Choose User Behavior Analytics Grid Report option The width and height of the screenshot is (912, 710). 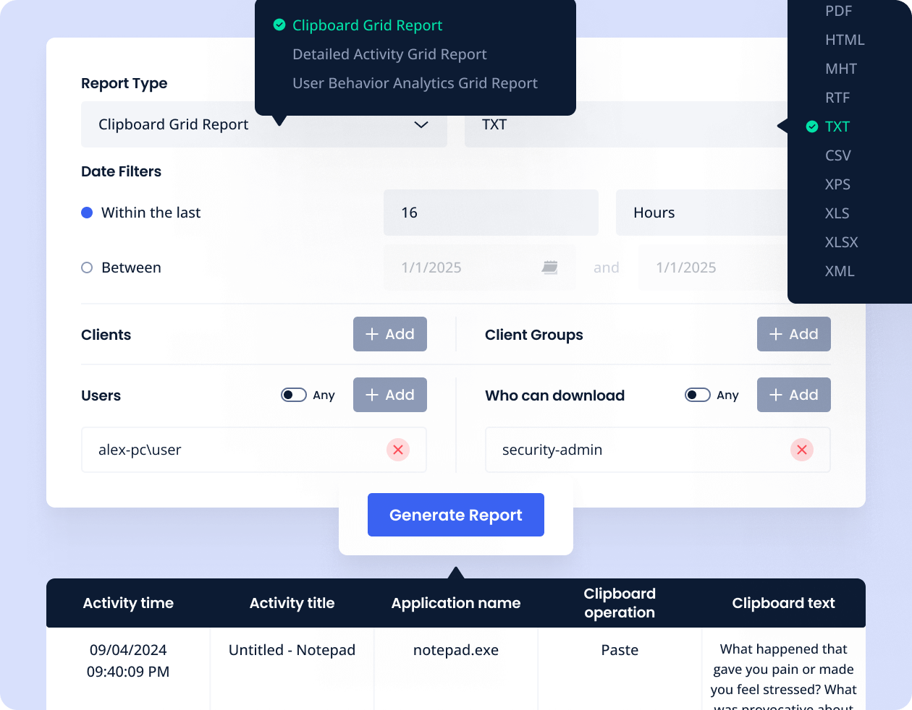pyautogui.click(x=415, y=83)
